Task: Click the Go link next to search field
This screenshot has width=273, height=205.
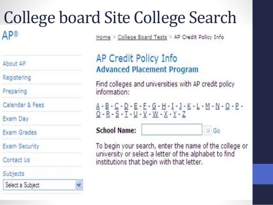Action: (x=217, y=131)
